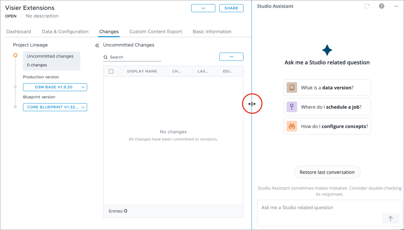Click the orange Uncommitted changes lineage node
Viewport: 404px width, 230px height.
point(16,55)
